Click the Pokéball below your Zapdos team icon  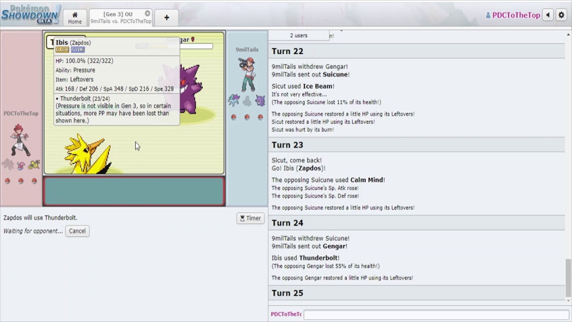(x=34, y=181)
